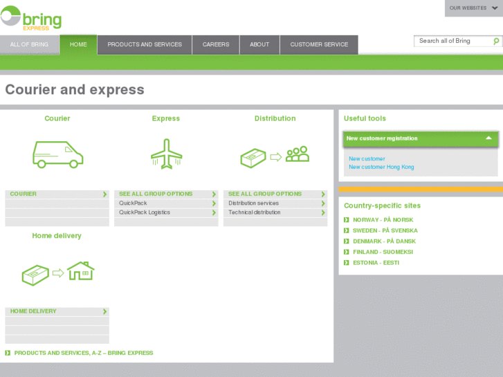This screenshot has height=377, width=503.
Task: Click the Express airplane icon
Action: [167, 154]
